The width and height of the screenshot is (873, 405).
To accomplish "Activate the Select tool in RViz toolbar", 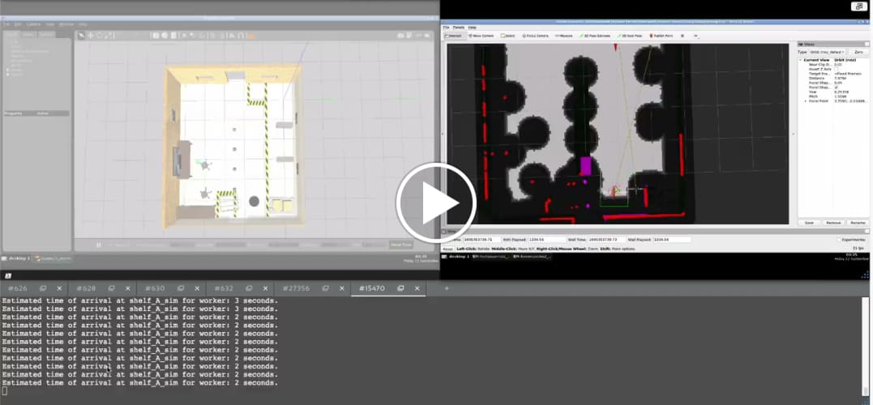I will (507, 36).
